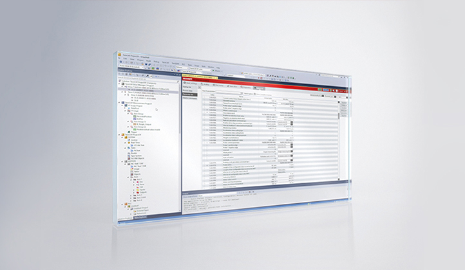Select the Trigger node icon
Viewport: 465px width, 270px height.
(x=129, y=132)
